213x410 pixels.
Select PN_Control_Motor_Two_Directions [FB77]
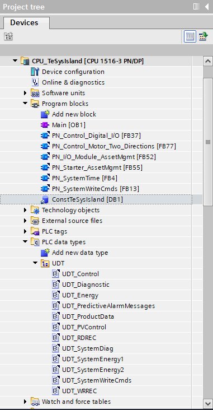(114, 146)
